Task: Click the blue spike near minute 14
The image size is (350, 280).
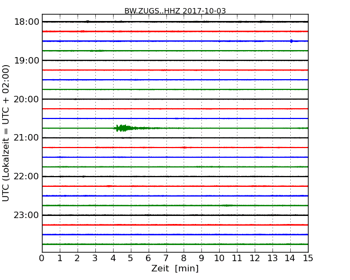Action: click(291, 41)
